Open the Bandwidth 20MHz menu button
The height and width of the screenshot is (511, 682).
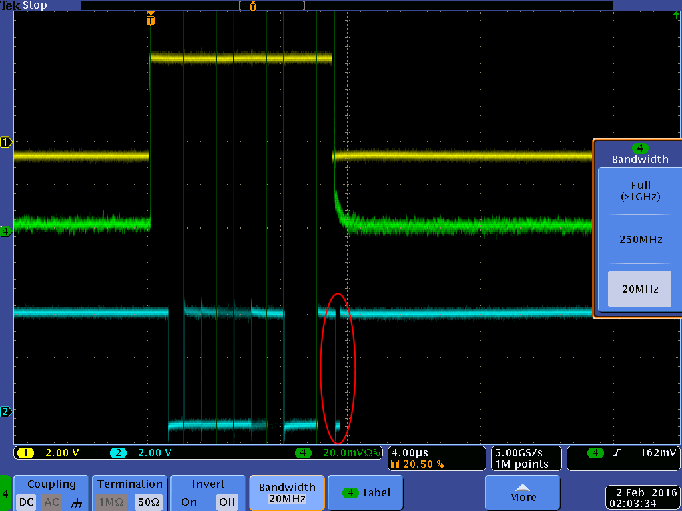coord(287,493)
